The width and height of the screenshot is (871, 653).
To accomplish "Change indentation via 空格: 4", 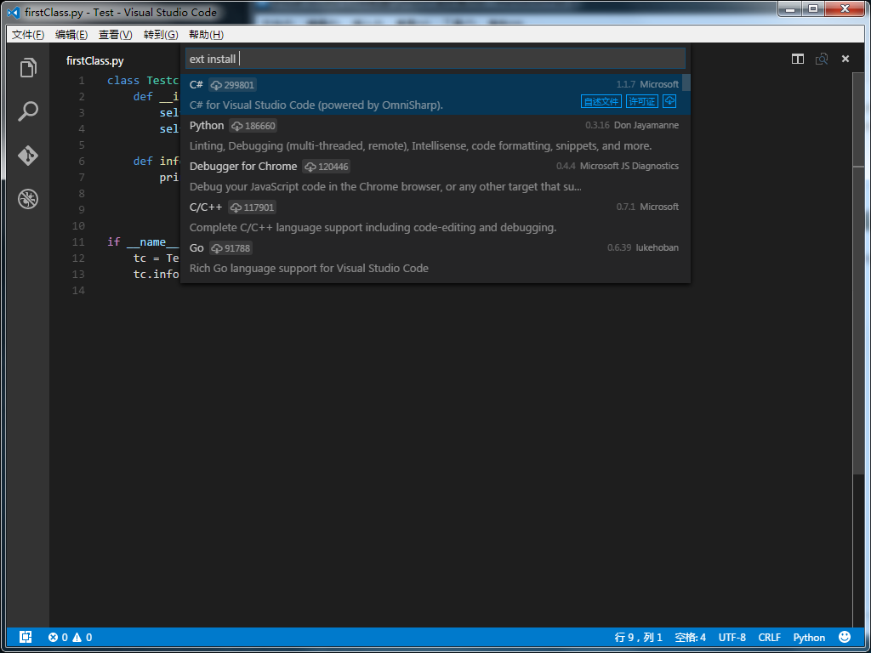I will click(690, 638).
